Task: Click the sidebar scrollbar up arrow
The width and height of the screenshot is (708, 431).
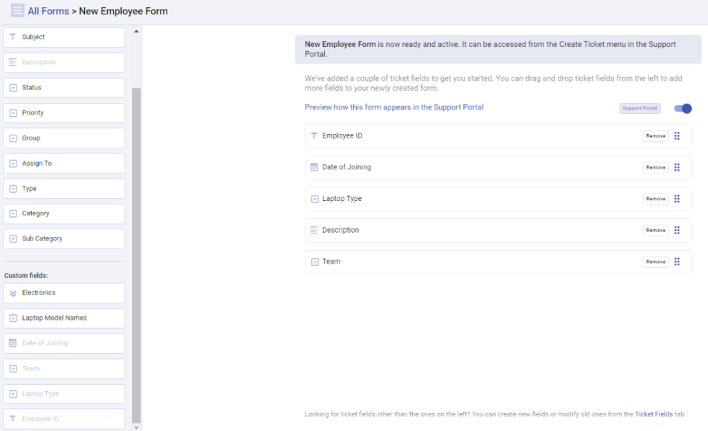Action: point(136,30)
